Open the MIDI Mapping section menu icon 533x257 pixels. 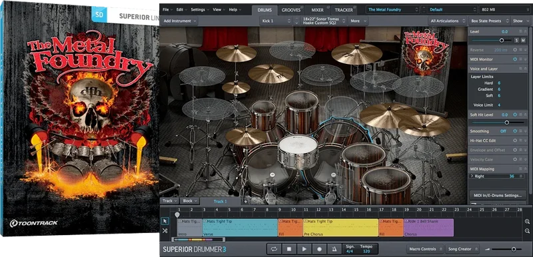(x=520, y=168)
